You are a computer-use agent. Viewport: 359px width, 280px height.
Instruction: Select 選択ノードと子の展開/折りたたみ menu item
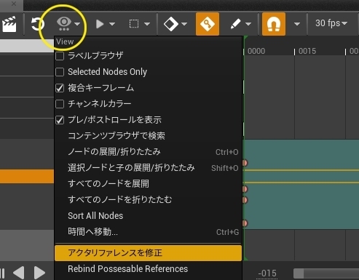(x=148, y=168)
